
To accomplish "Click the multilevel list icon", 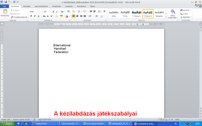I will click(x=85, y=11).
